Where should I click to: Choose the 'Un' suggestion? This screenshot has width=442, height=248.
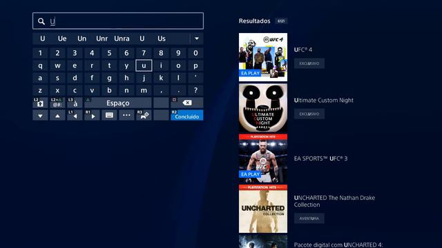81,39
